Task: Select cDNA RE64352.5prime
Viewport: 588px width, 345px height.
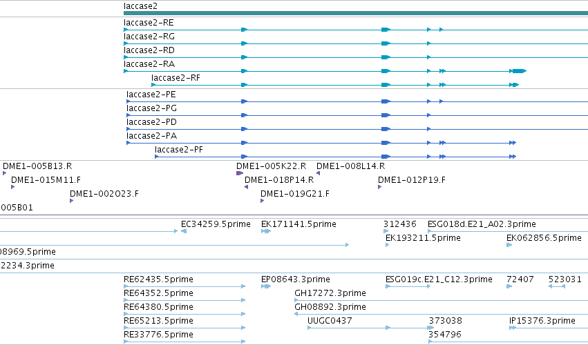Action: click(x=159, y=293)
